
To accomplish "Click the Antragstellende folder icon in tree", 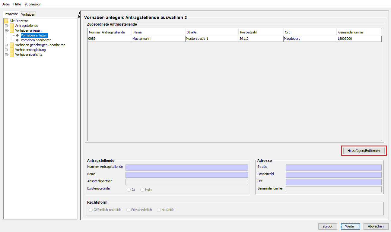I will [12, 26].
